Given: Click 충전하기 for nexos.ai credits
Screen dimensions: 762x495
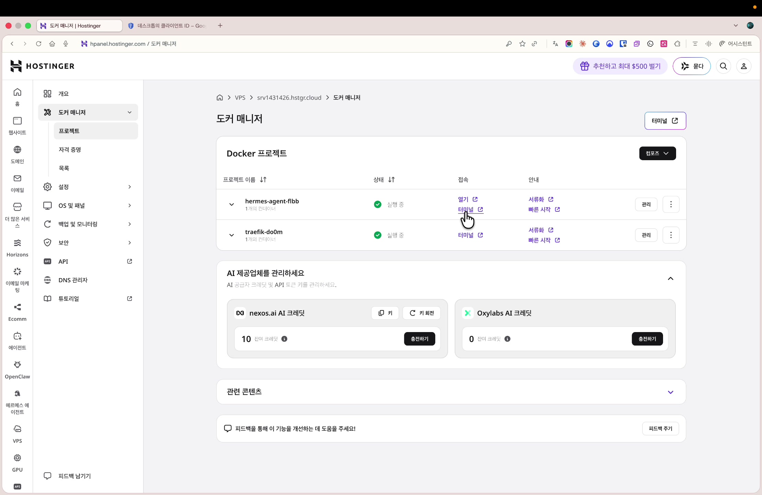Looking at the screenshot, I should [419, 339].
